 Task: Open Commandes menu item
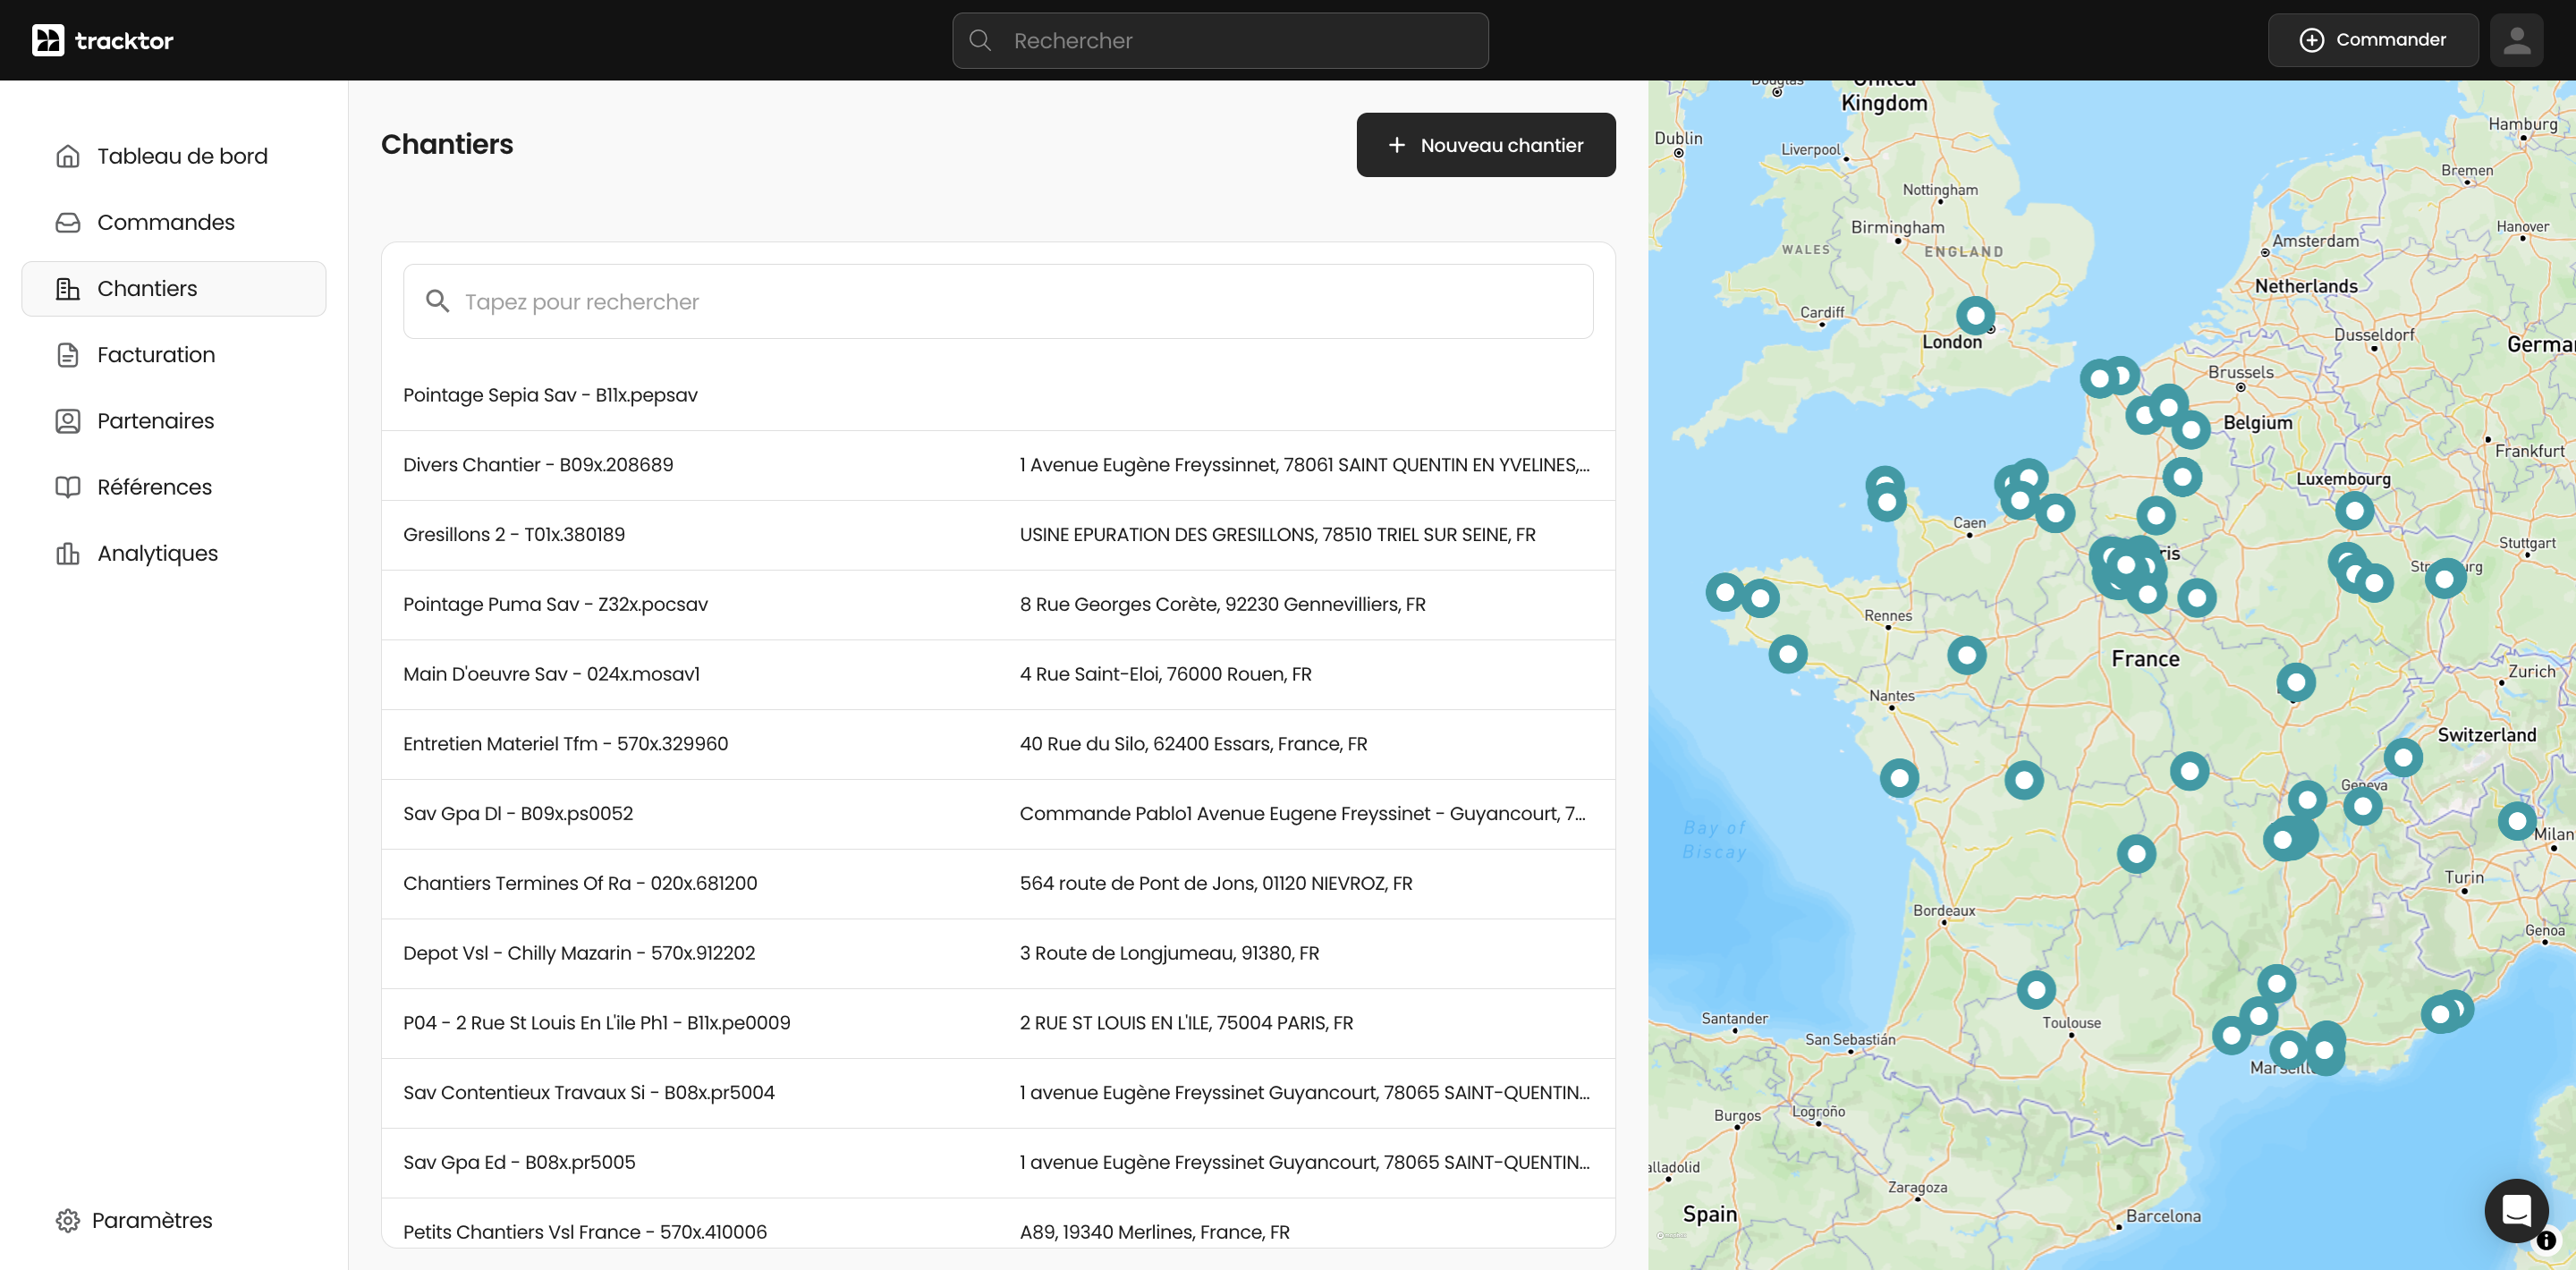click(174, 222)
